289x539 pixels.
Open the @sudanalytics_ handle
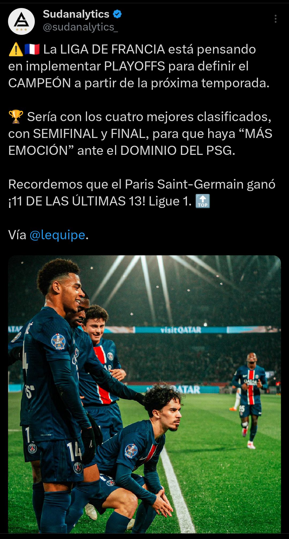click(80, 27)
